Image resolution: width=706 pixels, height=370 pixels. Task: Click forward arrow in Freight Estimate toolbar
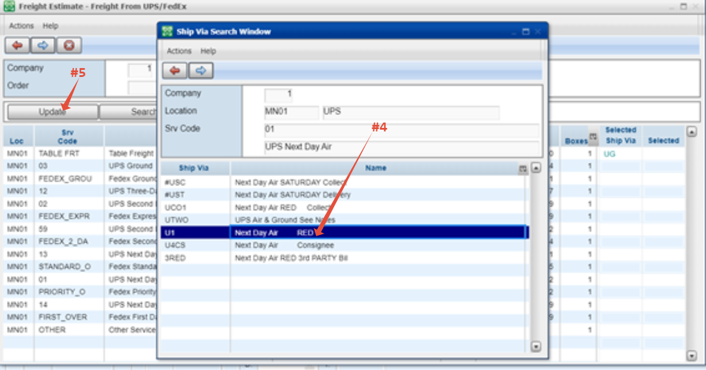pos(43,45)
